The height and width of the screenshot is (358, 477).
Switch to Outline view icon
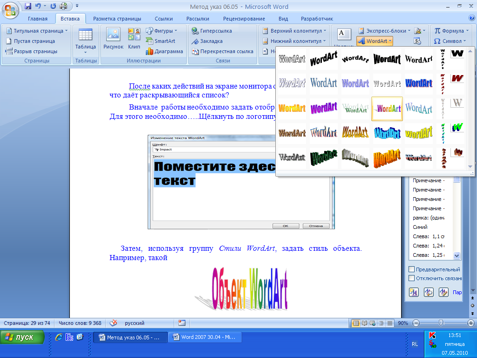pyautogui.click(x=381, y=323)
